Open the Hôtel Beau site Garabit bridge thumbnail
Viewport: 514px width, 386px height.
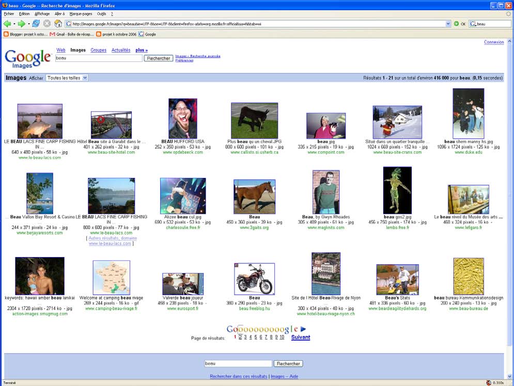[111, 125]
